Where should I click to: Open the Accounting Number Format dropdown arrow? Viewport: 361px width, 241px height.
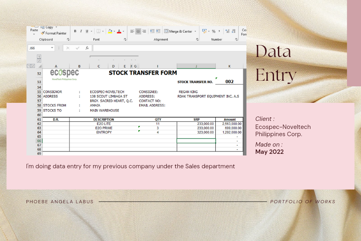click(209, 31)
